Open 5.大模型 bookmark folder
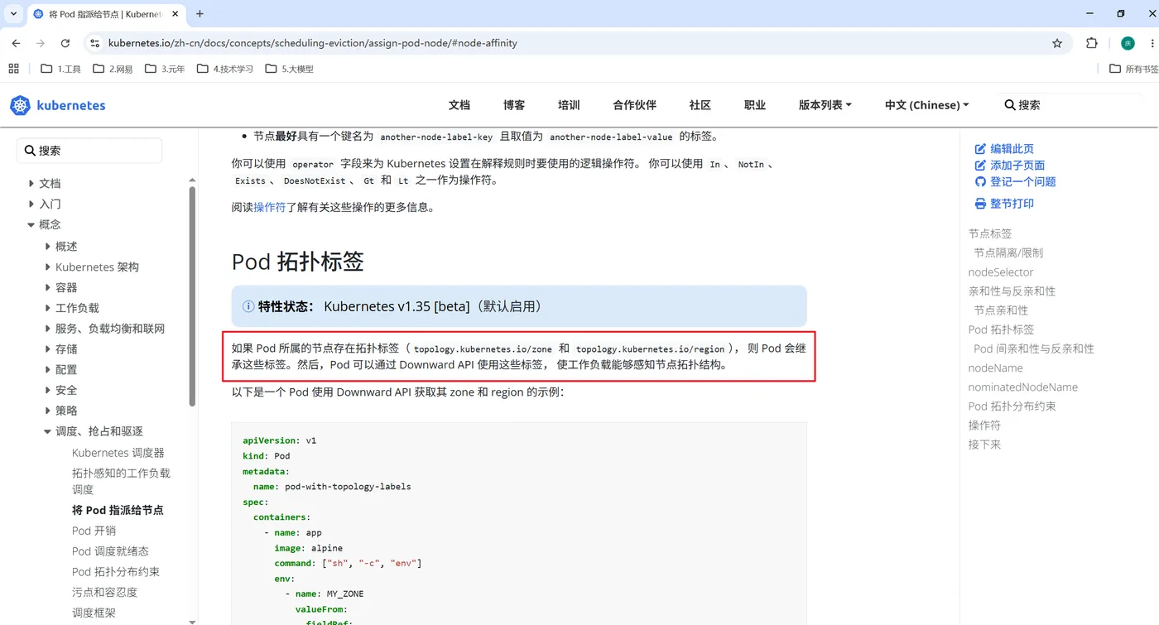 [290, 69]
